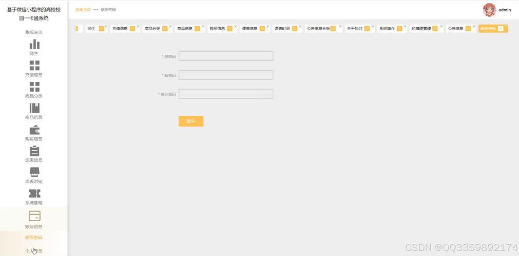Open 购买信息 via the wallet icon
This screenshot has width=519, height=256.
[34, 130]
